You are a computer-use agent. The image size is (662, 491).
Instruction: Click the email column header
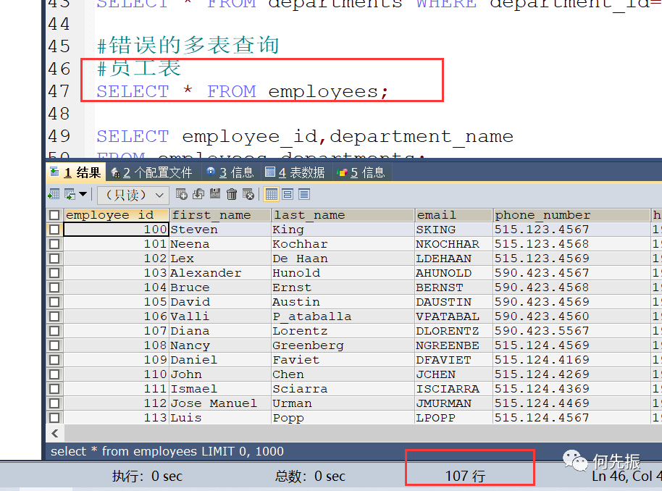click(453, 215)
